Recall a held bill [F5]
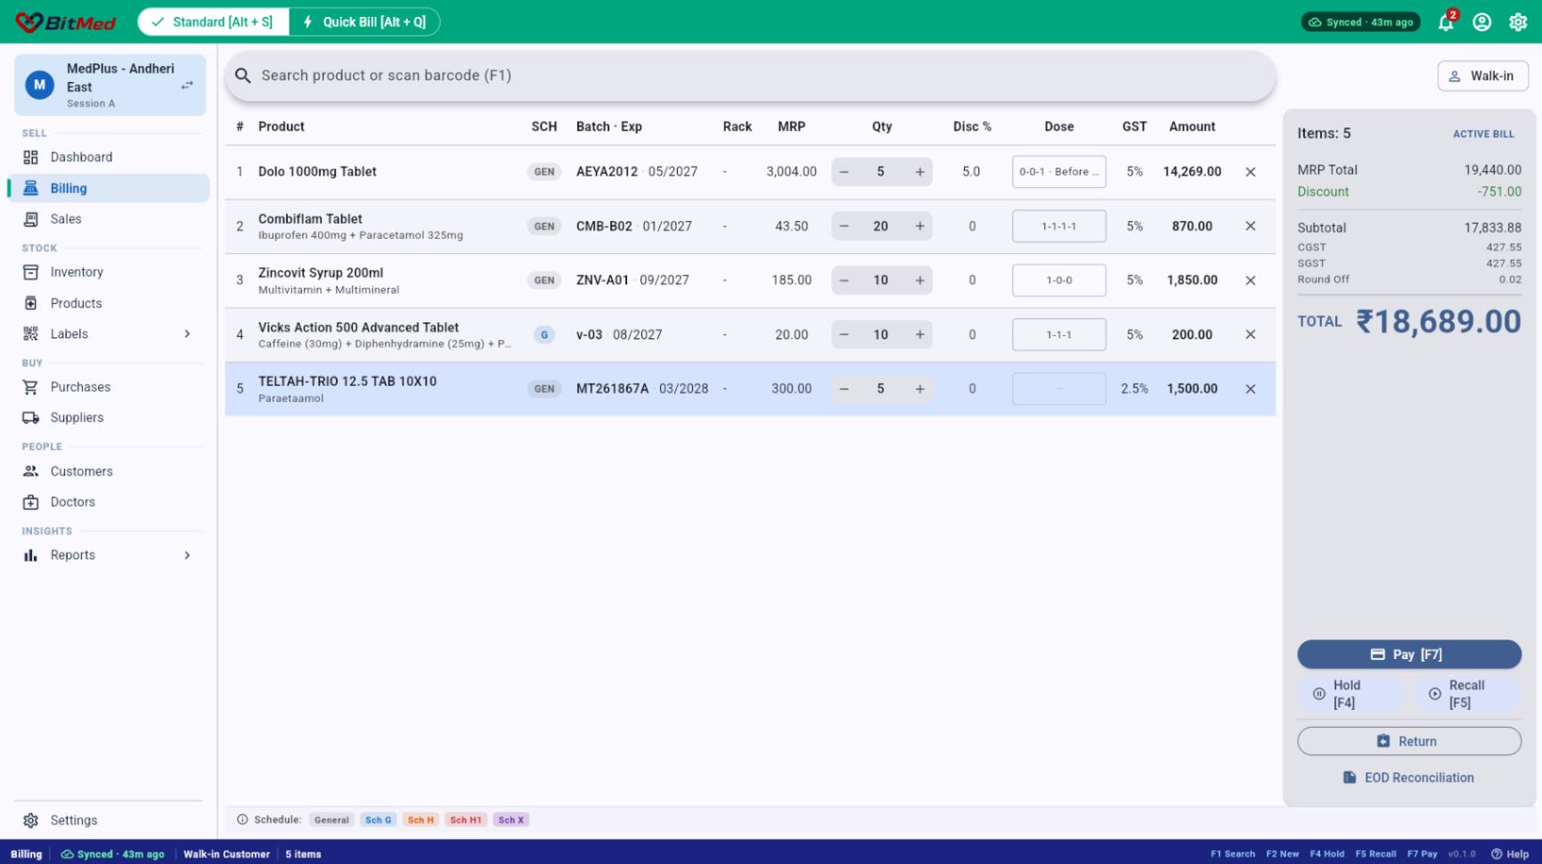 point(1467,694)
